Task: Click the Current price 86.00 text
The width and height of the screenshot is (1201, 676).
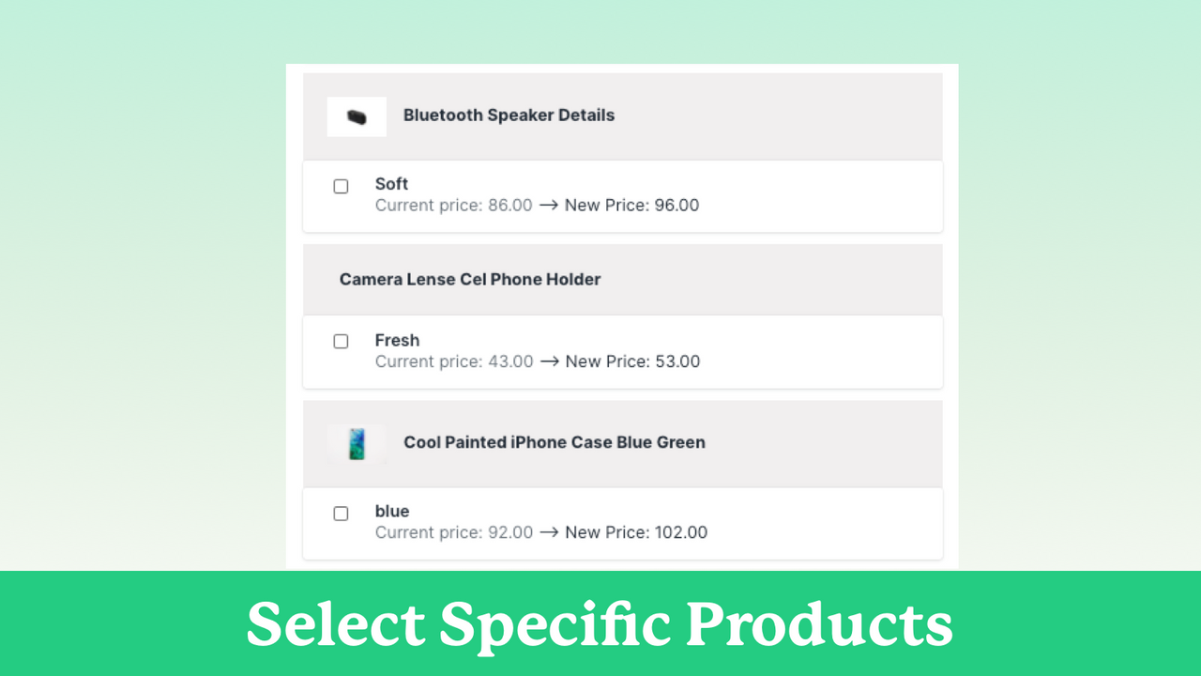Action: click(454, 205)
